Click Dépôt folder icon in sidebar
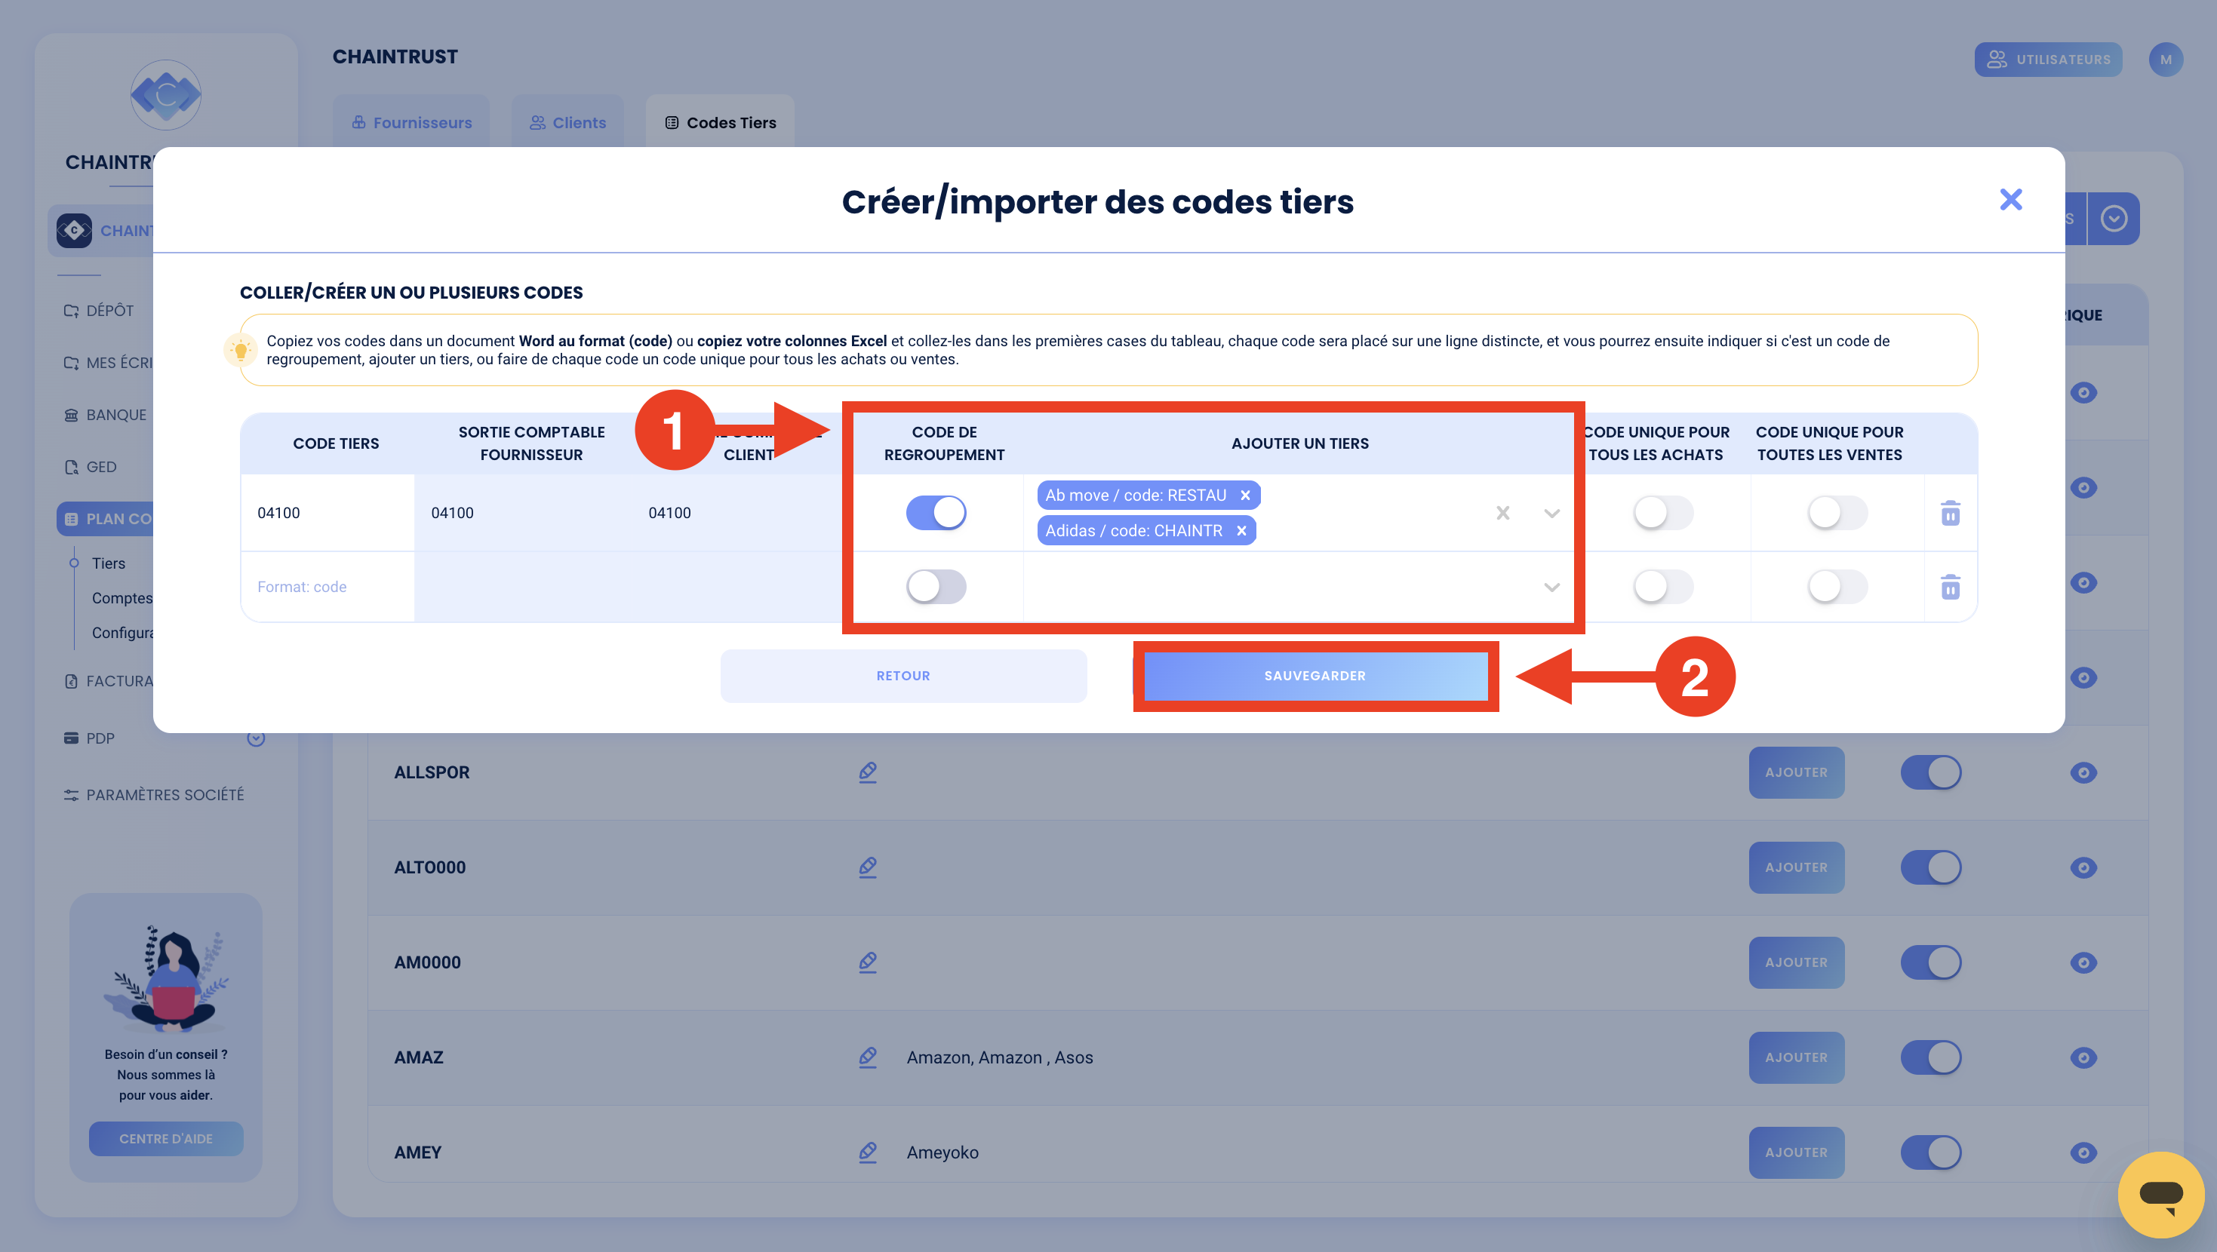The image size is (2217, 1252). (x=72, y=311)
